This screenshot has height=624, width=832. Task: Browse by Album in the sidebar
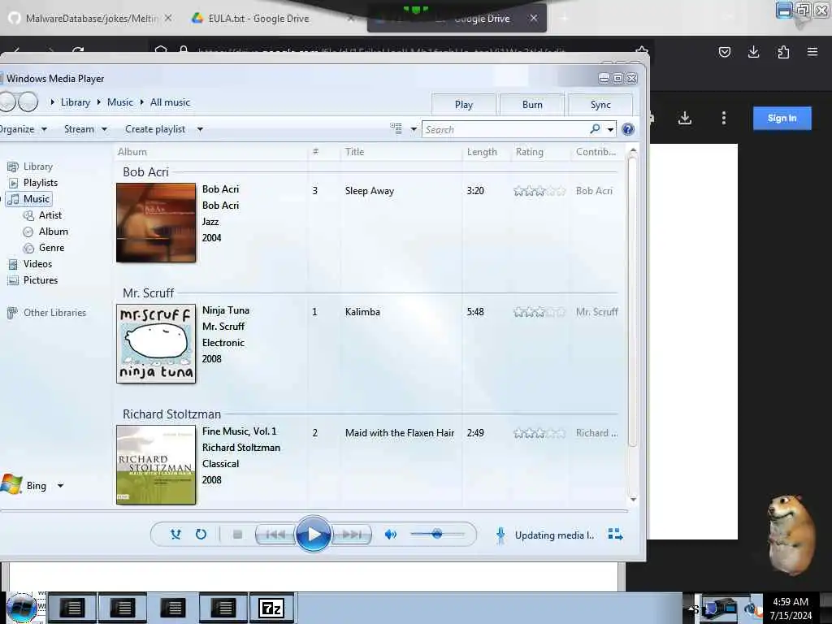pos(53,232)
